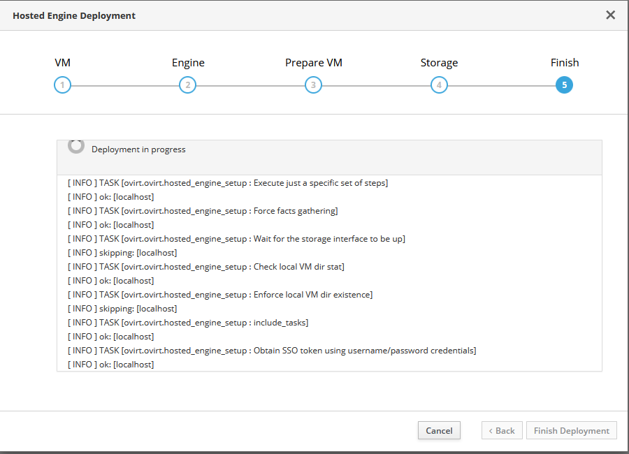Click the "Obtain SSO token" log entry
Screen dimensions: 629x454
272,351
